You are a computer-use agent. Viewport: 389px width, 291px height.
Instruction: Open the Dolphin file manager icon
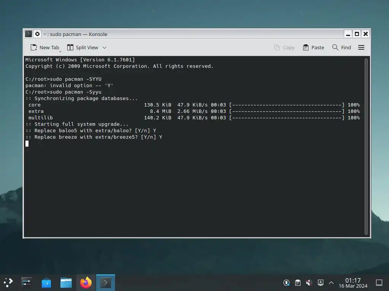[x=66, y=283]
